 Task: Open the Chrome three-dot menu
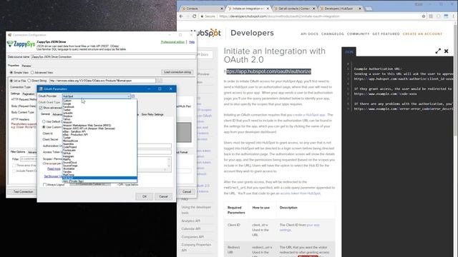click(453, 16)
